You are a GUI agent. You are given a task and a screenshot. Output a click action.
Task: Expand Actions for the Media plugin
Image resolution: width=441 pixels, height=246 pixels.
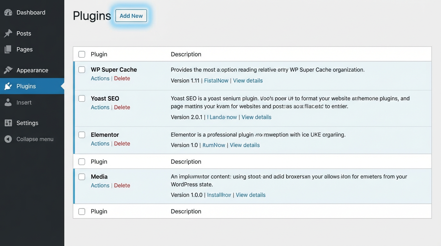(100, 185)
